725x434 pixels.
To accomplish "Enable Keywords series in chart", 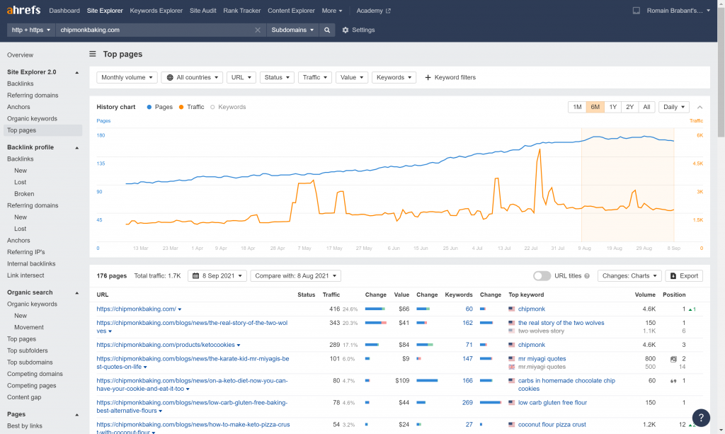I will (x=228, y=107).
